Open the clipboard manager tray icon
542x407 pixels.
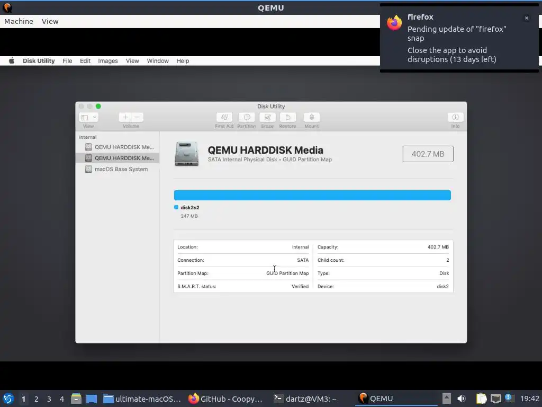pos(481,399)
